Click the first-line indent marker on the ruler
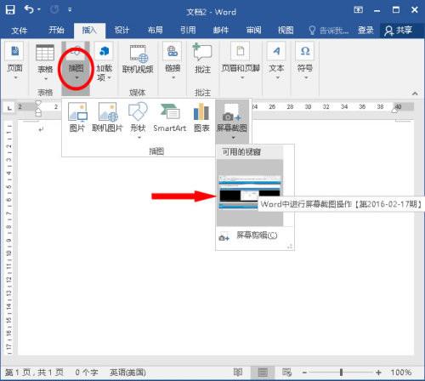425x381 pixels. (x=38, y=103)
